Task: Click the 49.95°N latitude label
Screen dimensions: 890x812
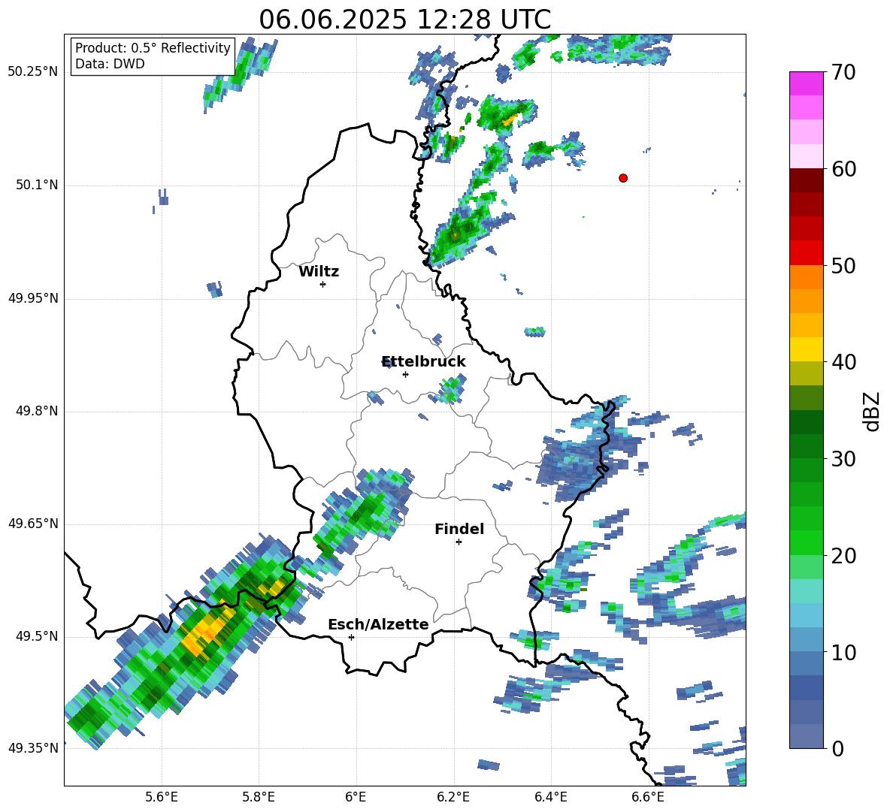Action: (33, 298)
